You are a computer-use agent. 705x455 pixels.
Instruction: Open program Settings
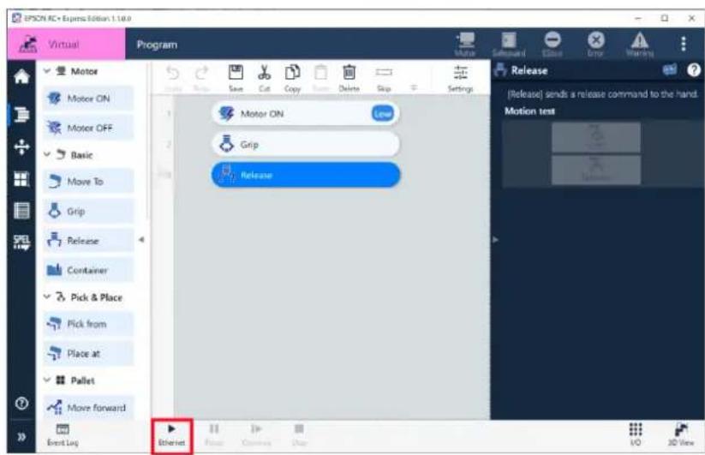(x=460, y=78)
